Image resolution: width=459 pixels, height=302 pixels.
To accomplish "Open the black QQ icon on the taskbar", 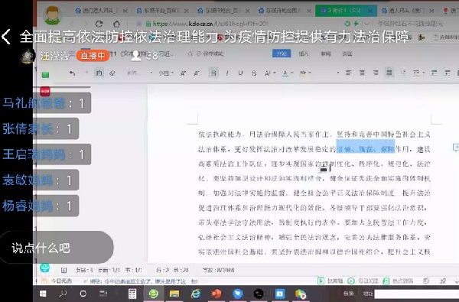I will (259, 294).
